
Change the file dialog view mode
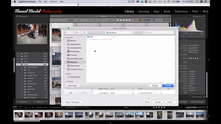click(x=77, y=33)
